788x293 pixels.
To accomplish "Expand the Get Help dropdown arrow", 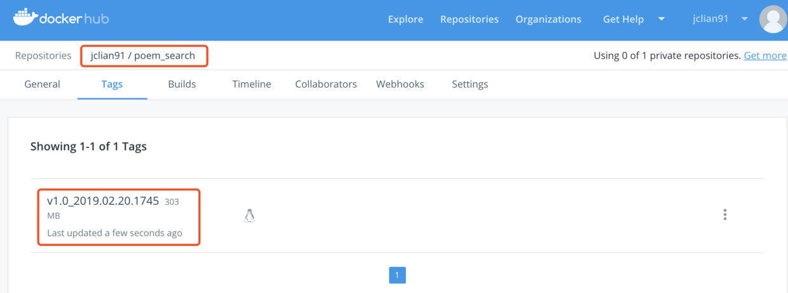I will (662, 19).
